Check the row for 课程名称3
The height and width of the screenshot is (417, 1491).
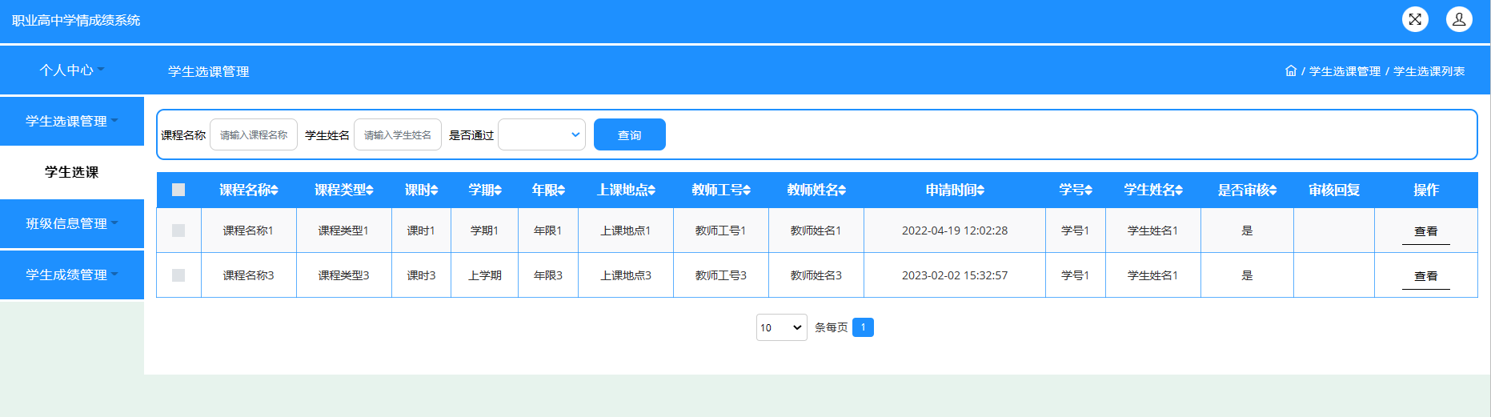click(x=178, y=275)
